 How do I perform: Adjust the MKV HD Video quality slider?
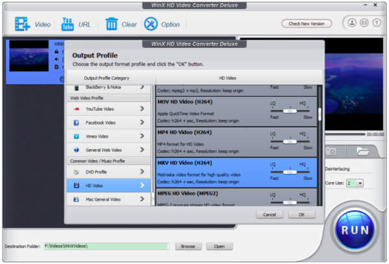(290, 172)
